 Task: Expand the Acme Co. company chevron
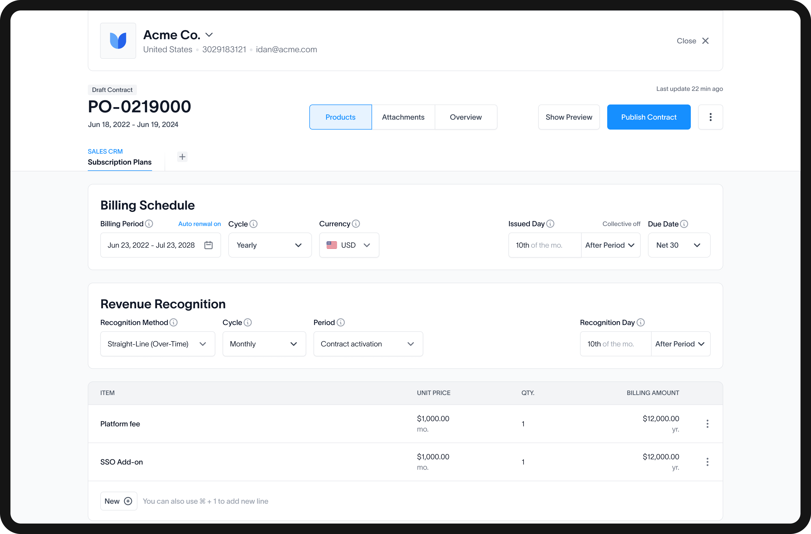click(x=209, y=35)
